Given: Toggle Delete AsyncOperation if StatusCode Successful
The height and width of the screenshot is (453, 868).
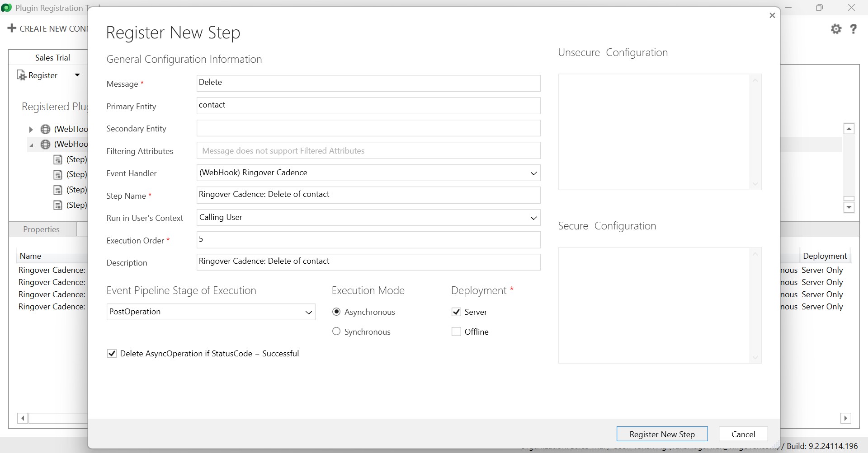Looking at the screenshot, I should click(112, 353).
